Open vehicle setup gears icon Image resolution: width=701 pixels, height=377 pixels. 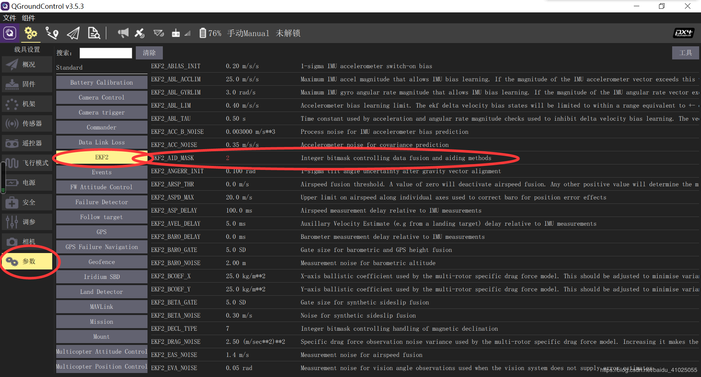click(31, 33)
